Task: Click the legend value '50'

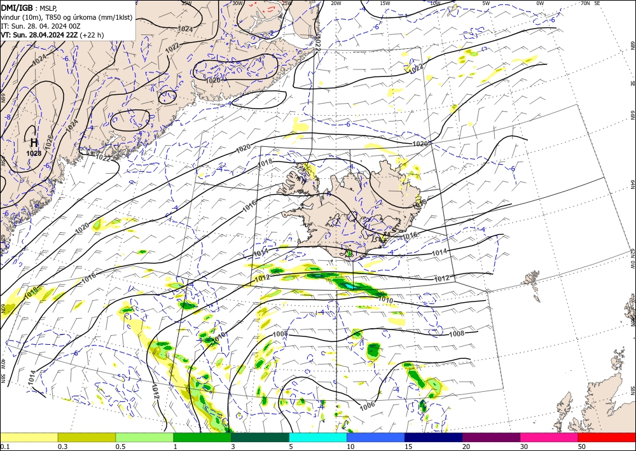Action: (582, 447)
